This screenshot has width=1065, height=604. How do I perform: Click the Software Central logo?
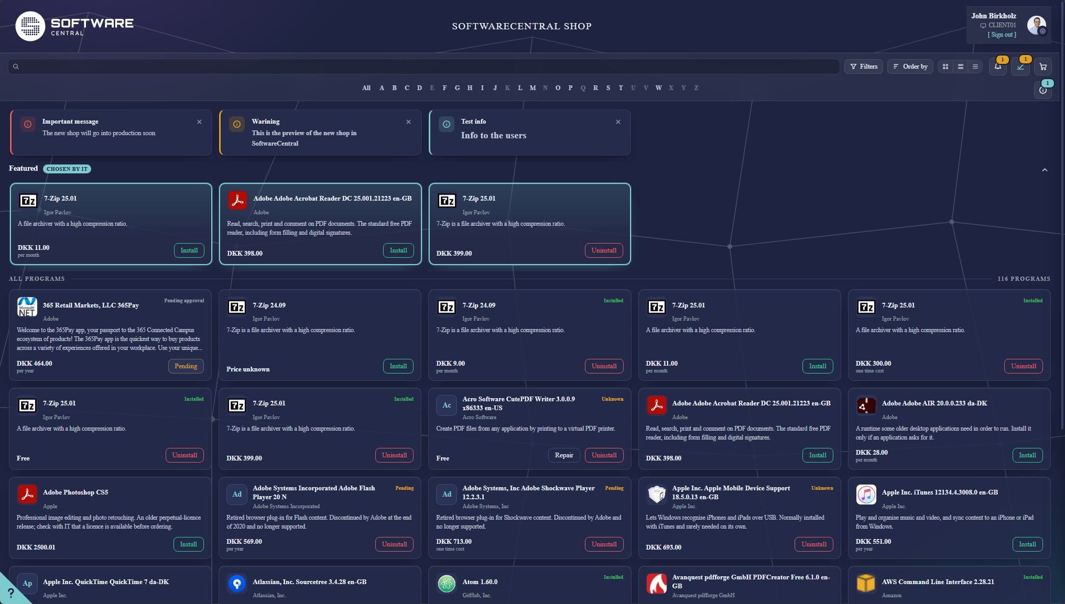74,26
